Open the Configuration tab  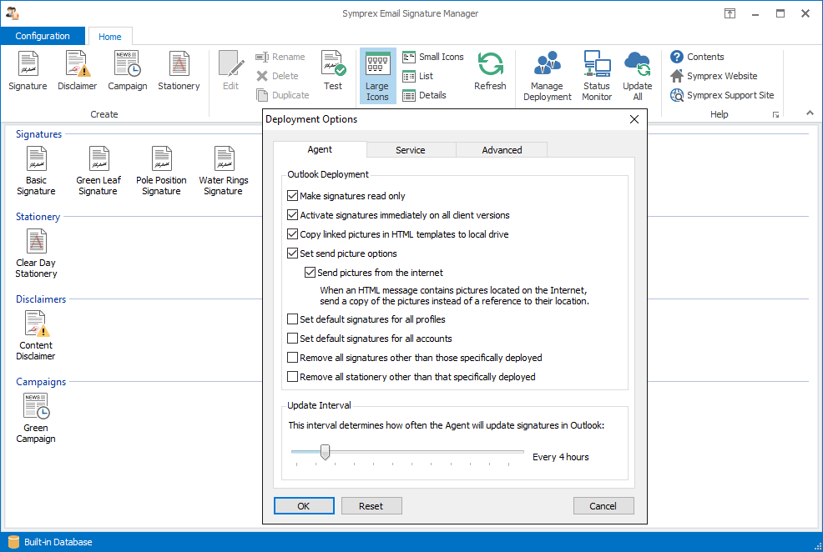43,36
